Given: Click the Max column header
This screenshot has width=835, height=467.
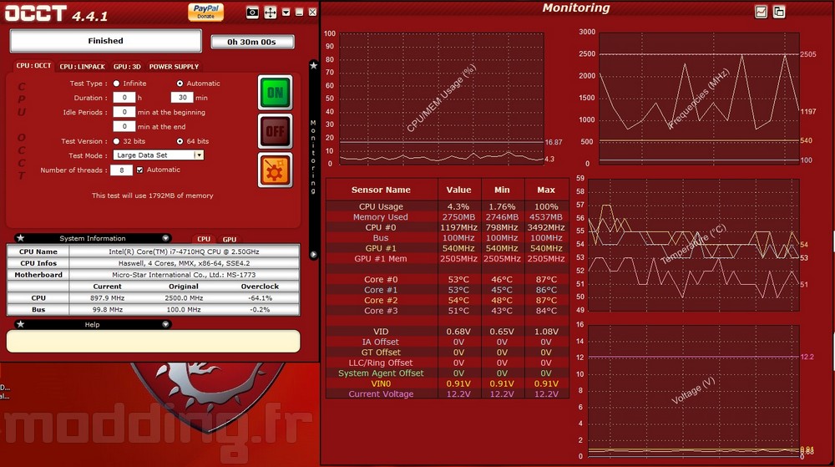Looking at the screenshot, I should [x=546, y=190].
